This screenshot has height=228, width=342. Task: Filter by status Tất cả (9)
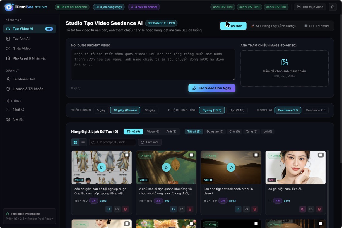pyautogui.click(x=194, y=132)
